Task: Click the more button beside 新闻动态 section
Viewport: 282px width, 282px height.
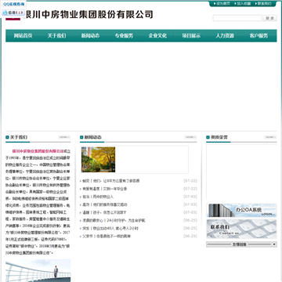Action: click(x=190, y=137)
